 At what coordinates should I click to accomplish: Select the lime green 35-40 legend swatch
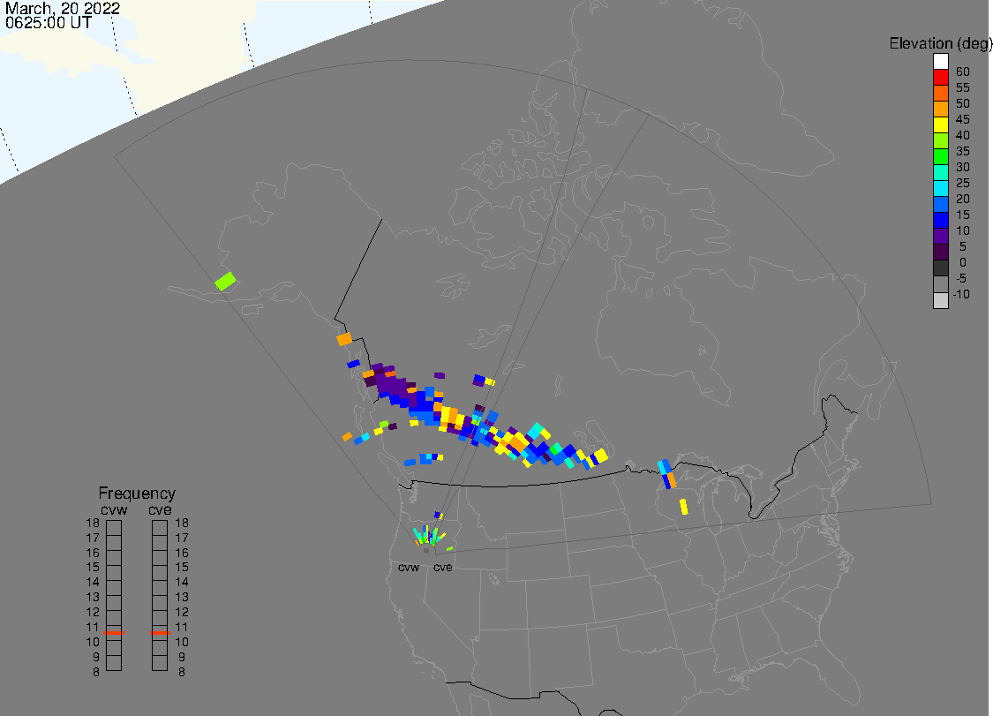coord(940,140)
